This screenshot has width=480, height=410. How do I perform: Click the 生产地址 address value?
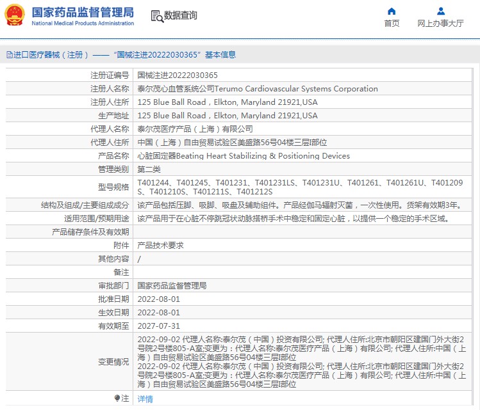(228, 116)
